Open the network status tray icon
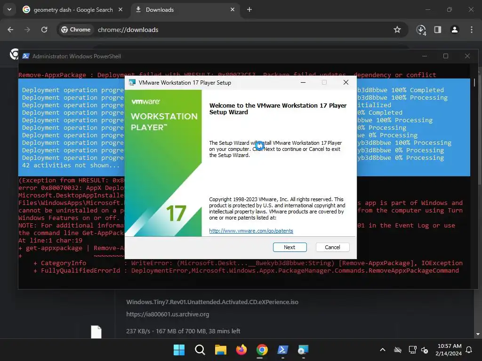The width and height of the screenshot is (482, 361). pos(412,350)
